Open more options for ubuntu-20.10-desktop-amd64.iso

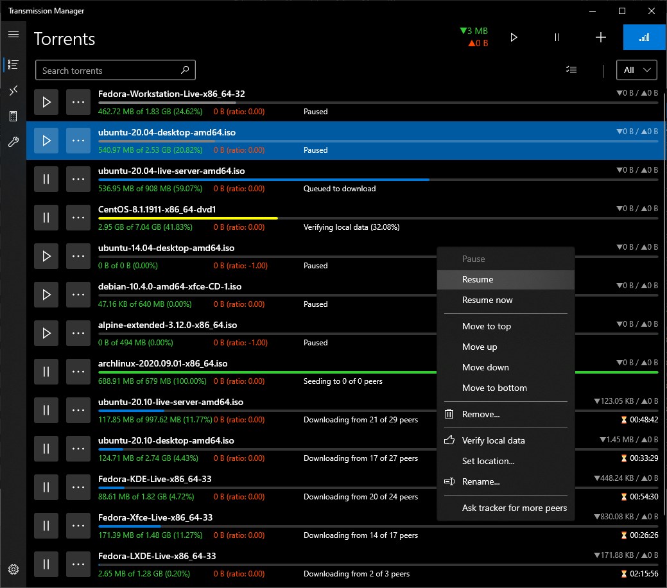(78, 449)
